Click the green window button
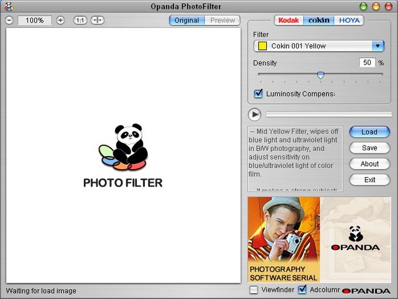Viewport: 398px width, 299px height. [363, 6]
